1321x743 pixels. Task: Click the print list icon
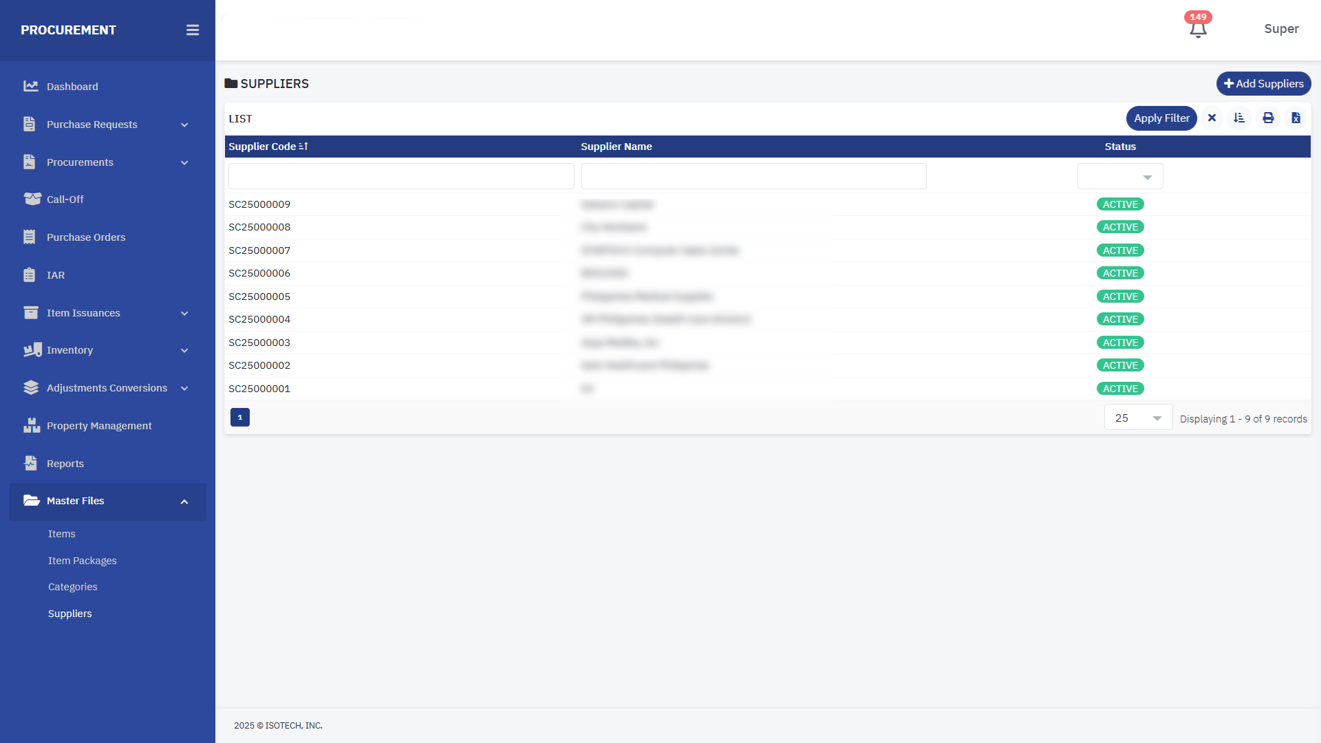[1268, 118]
